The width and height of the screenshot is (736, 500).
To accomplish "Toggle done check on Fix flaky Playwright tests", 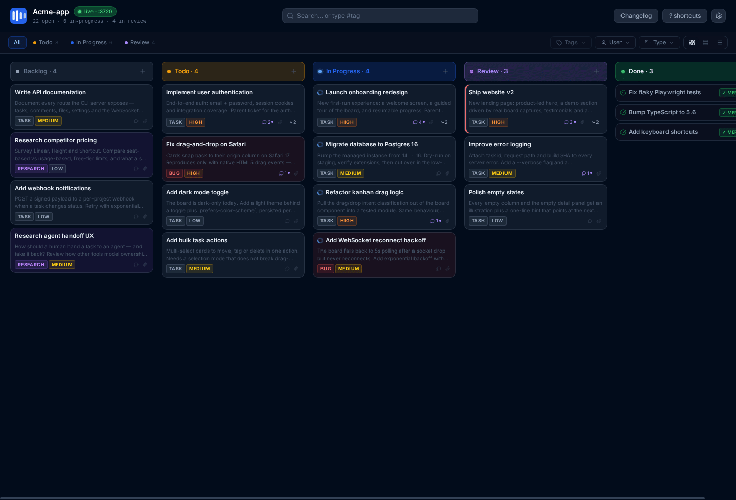I will point(623,93).
